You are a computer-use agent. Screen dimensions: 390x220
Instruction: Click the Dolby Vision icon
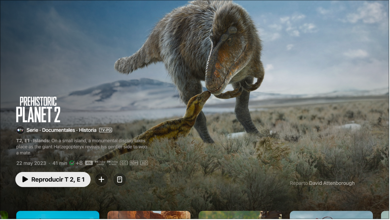coord(100,163)
